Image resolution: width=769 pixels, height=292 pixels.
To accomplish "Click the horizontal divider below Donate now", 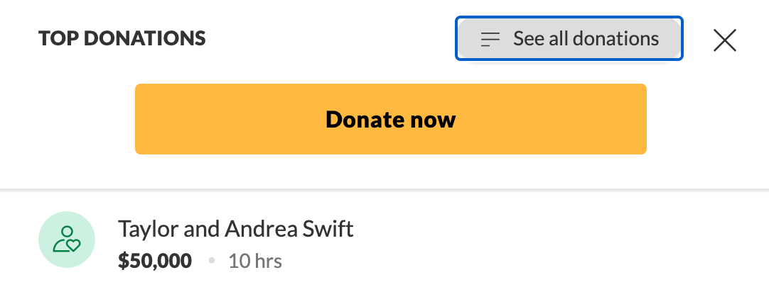I will pyautogui.click(x=384, y=189).
